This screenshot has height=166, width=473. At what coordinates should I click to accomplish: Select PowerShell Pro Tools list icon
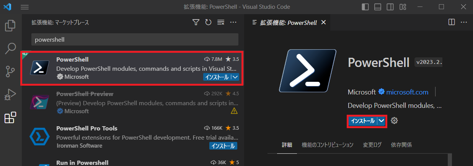click(x=40, y=136)
